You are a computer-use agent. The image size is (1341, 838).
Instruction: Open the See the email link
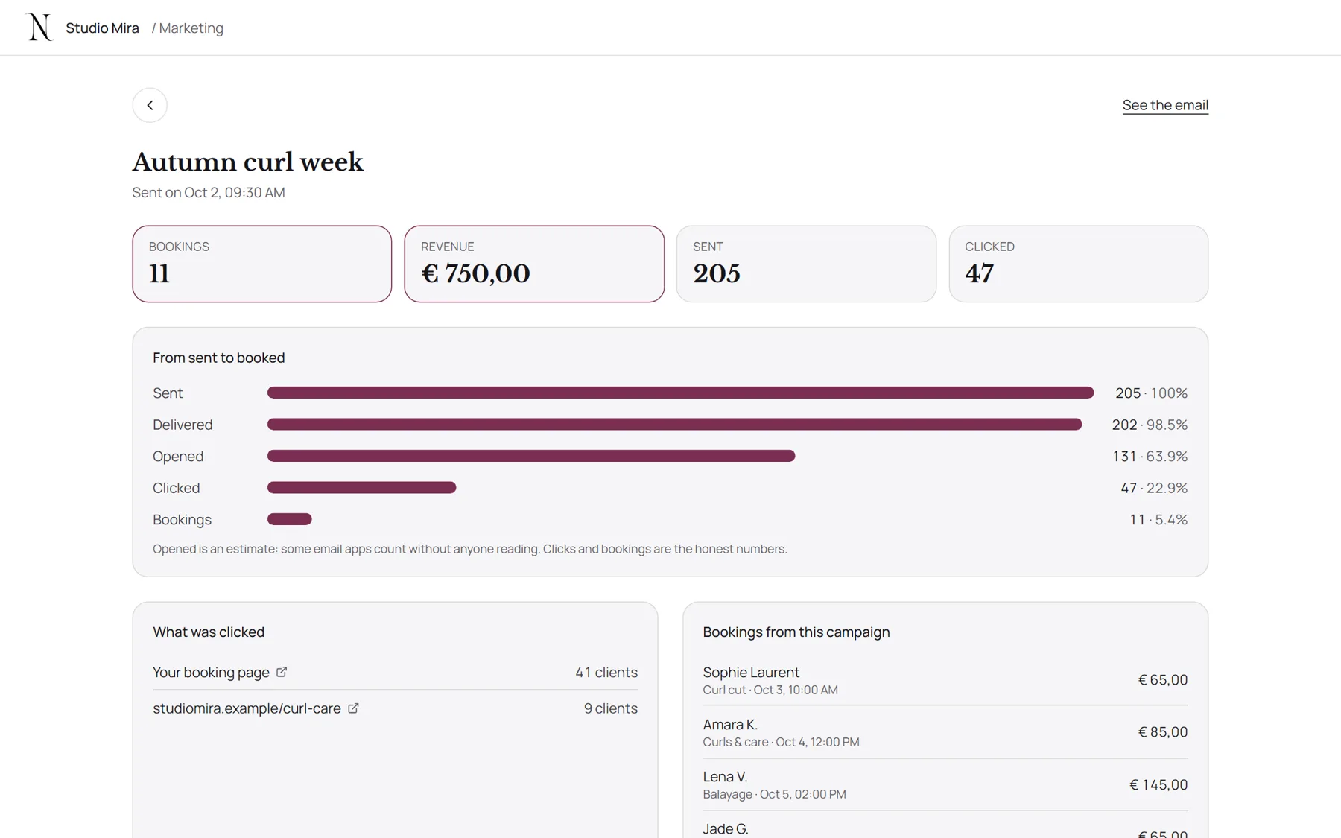(x=1165, y=105)
